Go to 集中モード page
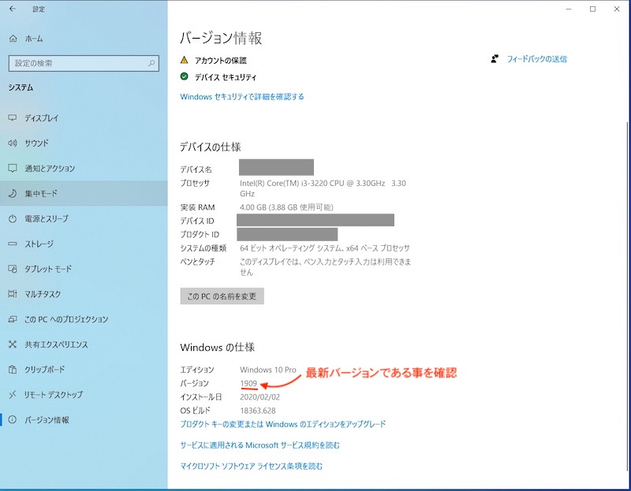 (x=41, y=193)
